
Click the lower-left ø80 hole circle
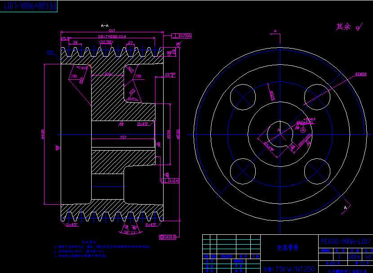coord(243,171)
